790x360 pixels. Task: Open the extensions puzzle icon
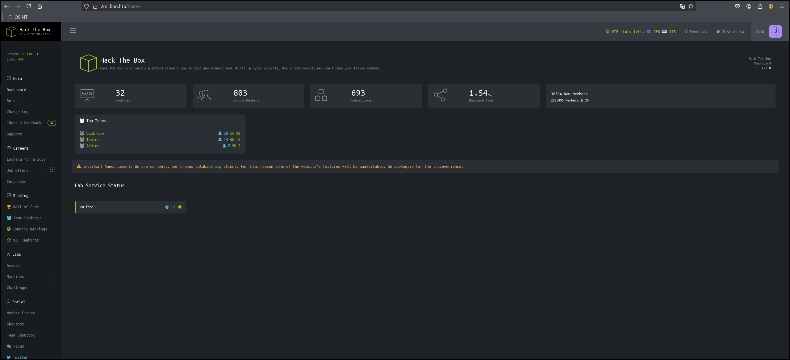tap(760, 6)
